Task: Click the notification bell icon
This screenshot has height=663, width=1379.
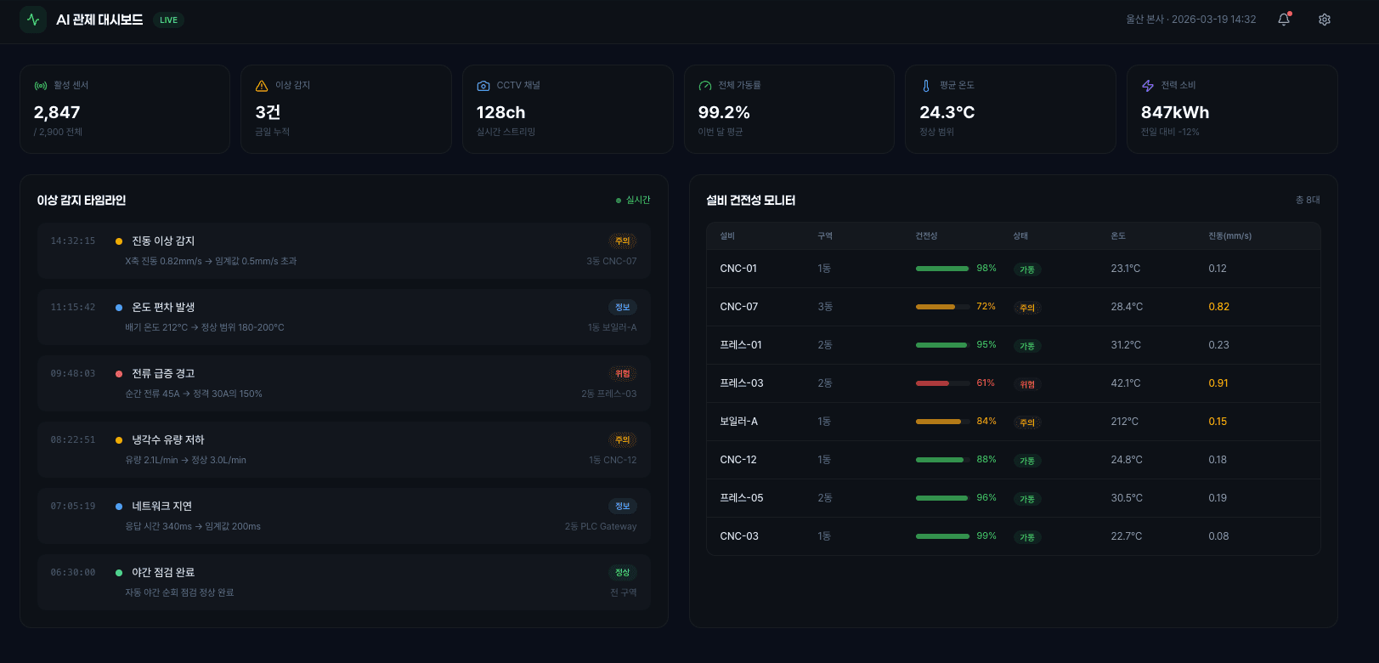Action: click(x=1283, y=20)
